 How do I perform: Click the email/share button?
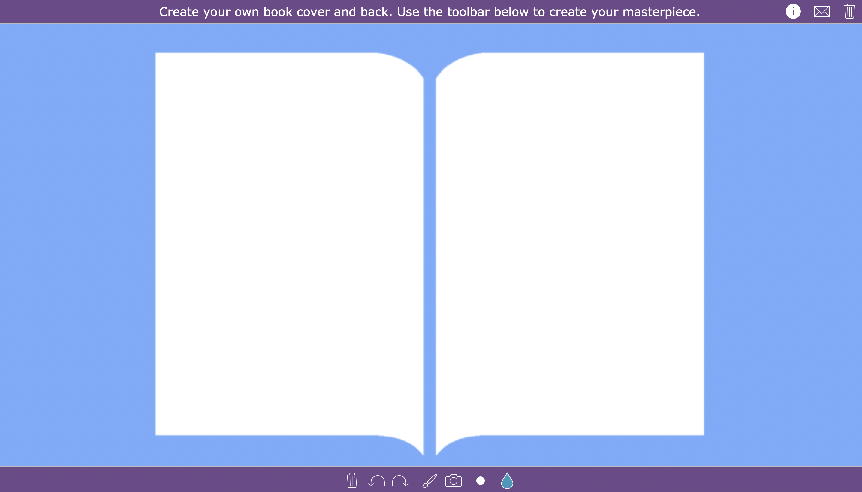(x=822, y=12)
